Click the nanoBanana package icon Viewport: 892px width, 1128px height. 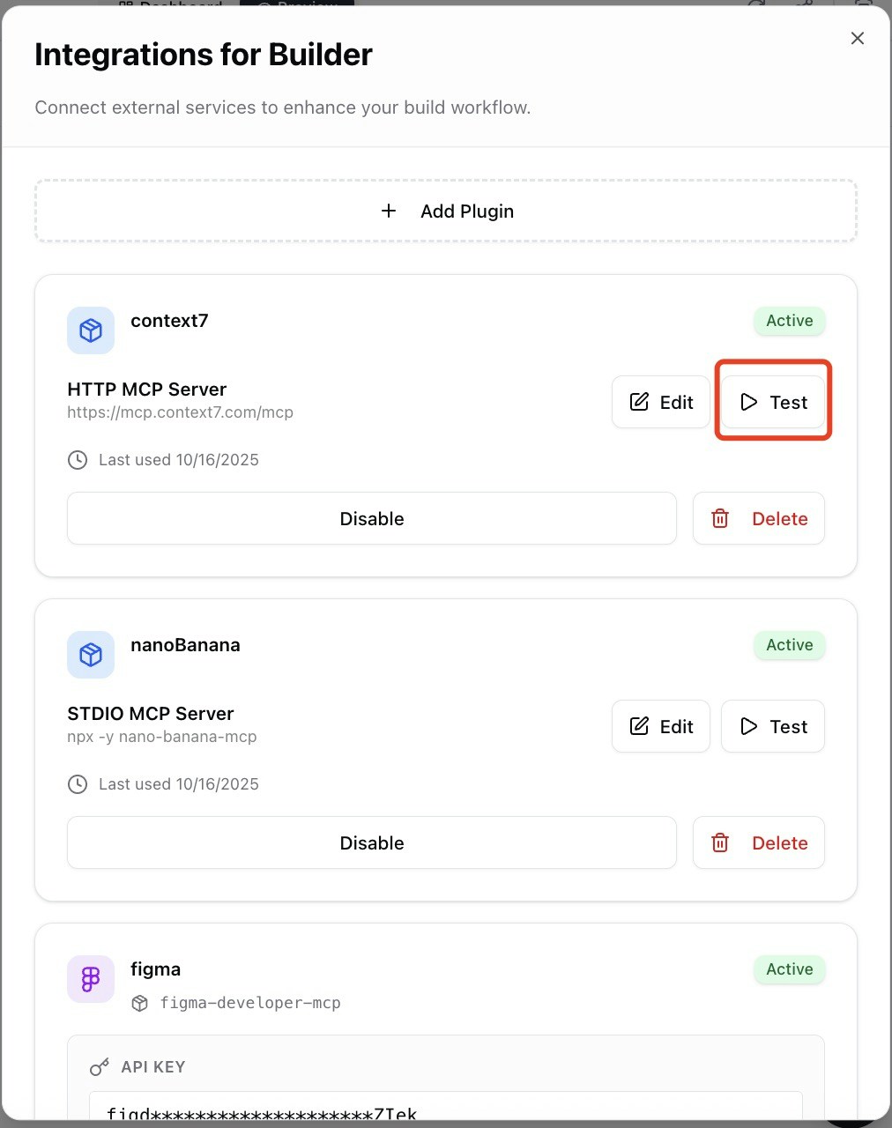90,654
